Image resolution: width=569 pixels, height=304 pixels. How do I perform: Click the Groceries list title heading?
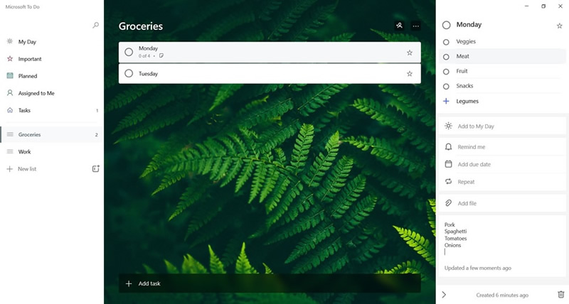141,26
